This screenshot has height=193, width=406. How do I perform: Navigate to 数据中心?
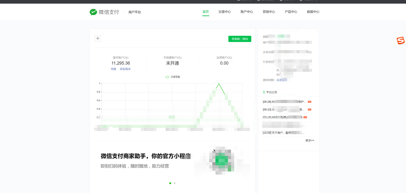pos(313,12)
